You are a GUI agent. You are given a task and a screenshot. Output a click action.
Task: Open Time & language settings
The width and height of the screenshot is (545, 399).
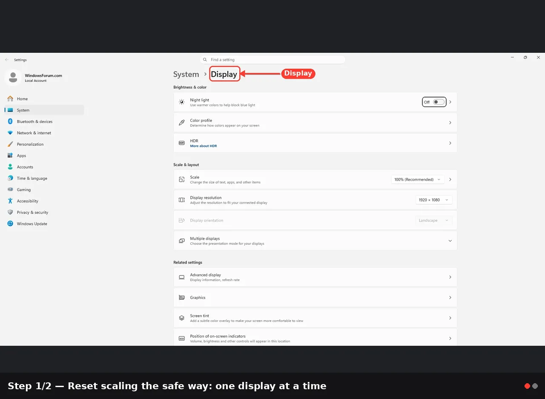click(x=44, y=178)
